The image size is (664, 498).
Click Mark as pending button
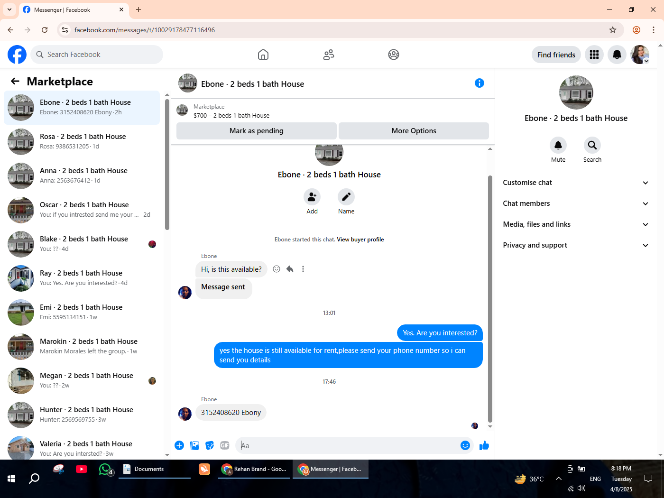click(257, 131)
